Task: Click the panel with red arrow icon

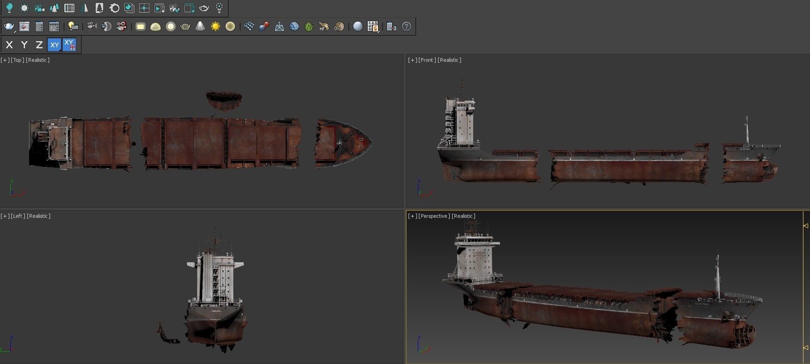Action: click(x=392, y=27)
